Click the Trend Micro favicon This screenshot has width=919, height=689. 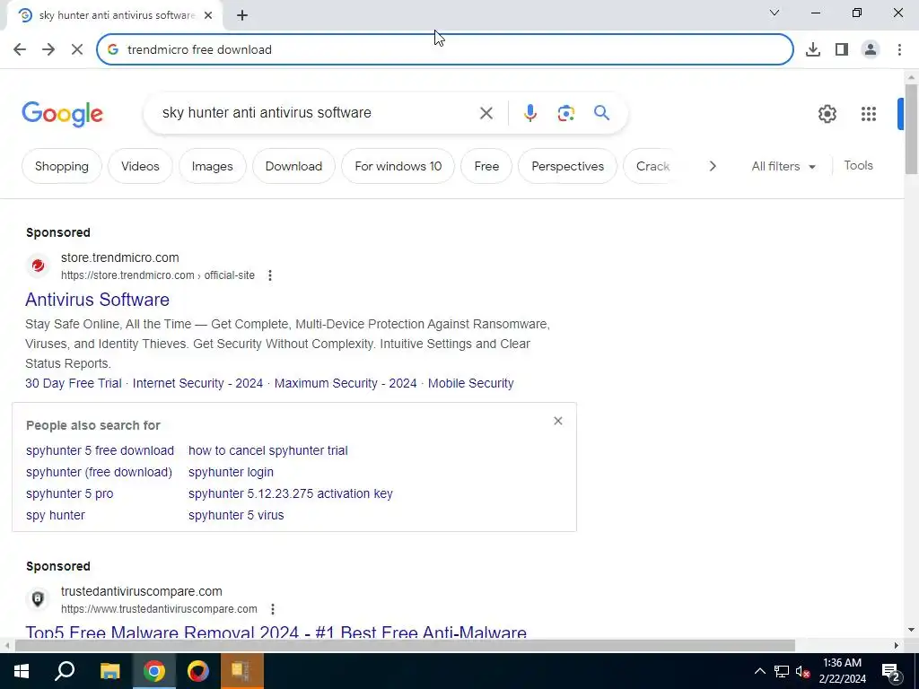[38, 266]
